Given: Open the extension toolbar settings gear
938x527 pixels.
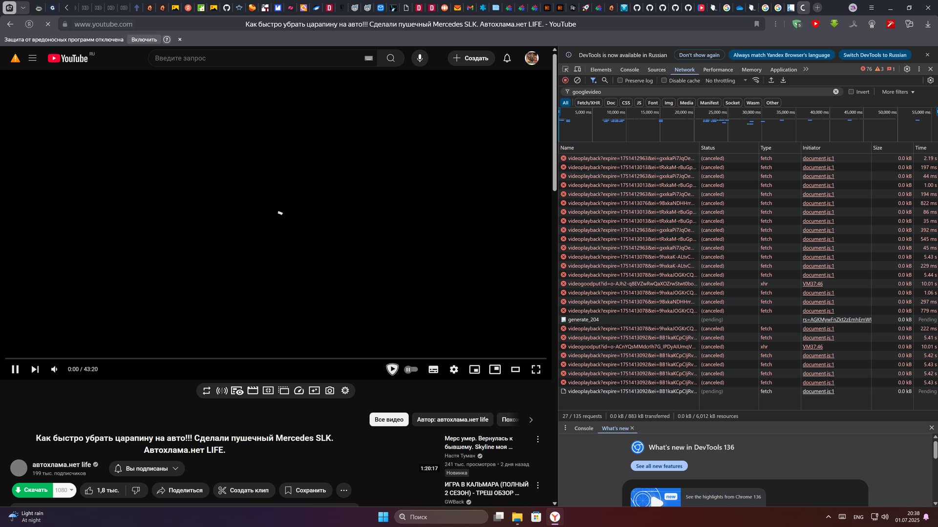Looking at the screenshot, I should (x=345, y=390).
